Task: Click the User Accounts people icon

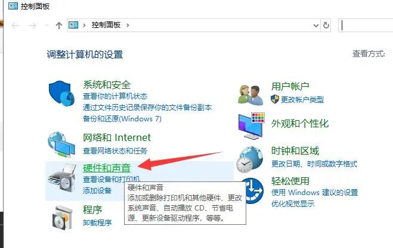Action: coord(250,95)
